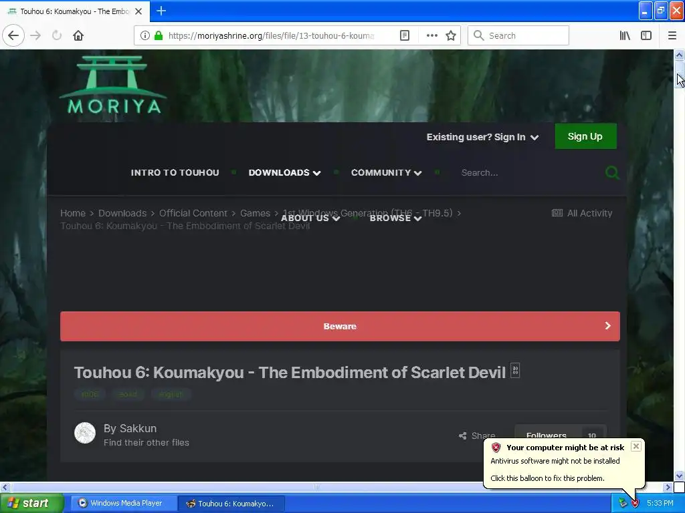Switch to Windows Media Player in the taskbar

coord(124,504)
